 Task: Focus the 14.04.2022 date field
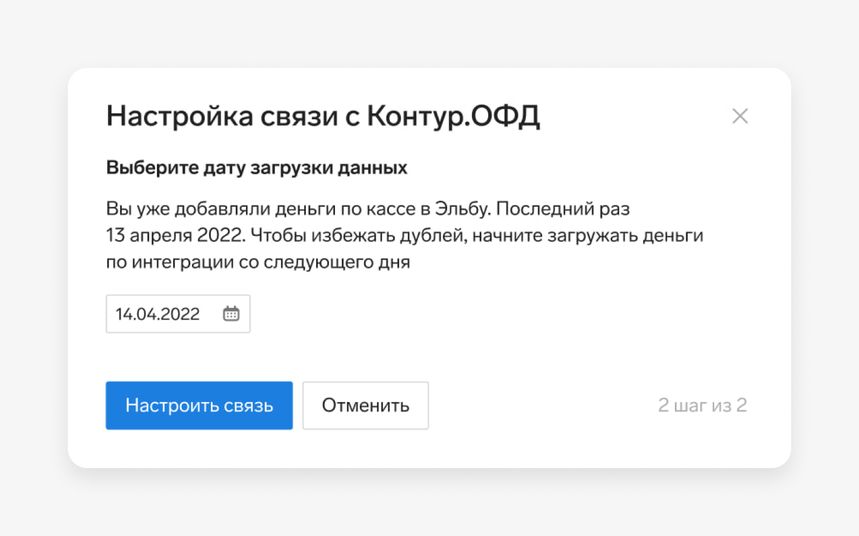point(178,314)
